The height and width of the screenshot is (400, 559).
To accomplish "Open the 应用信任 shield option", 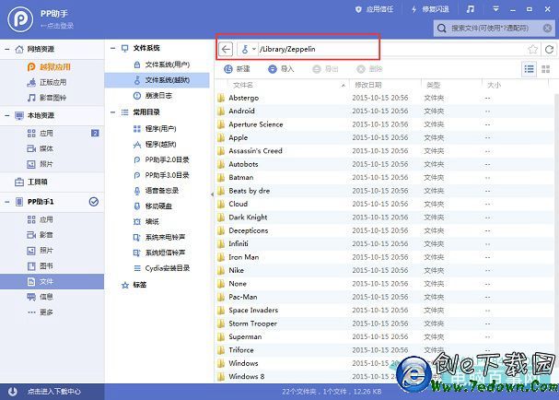I will pos(374,9).
